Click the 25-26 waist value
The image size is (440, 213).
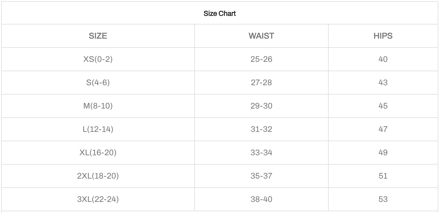tap(261, 59)
